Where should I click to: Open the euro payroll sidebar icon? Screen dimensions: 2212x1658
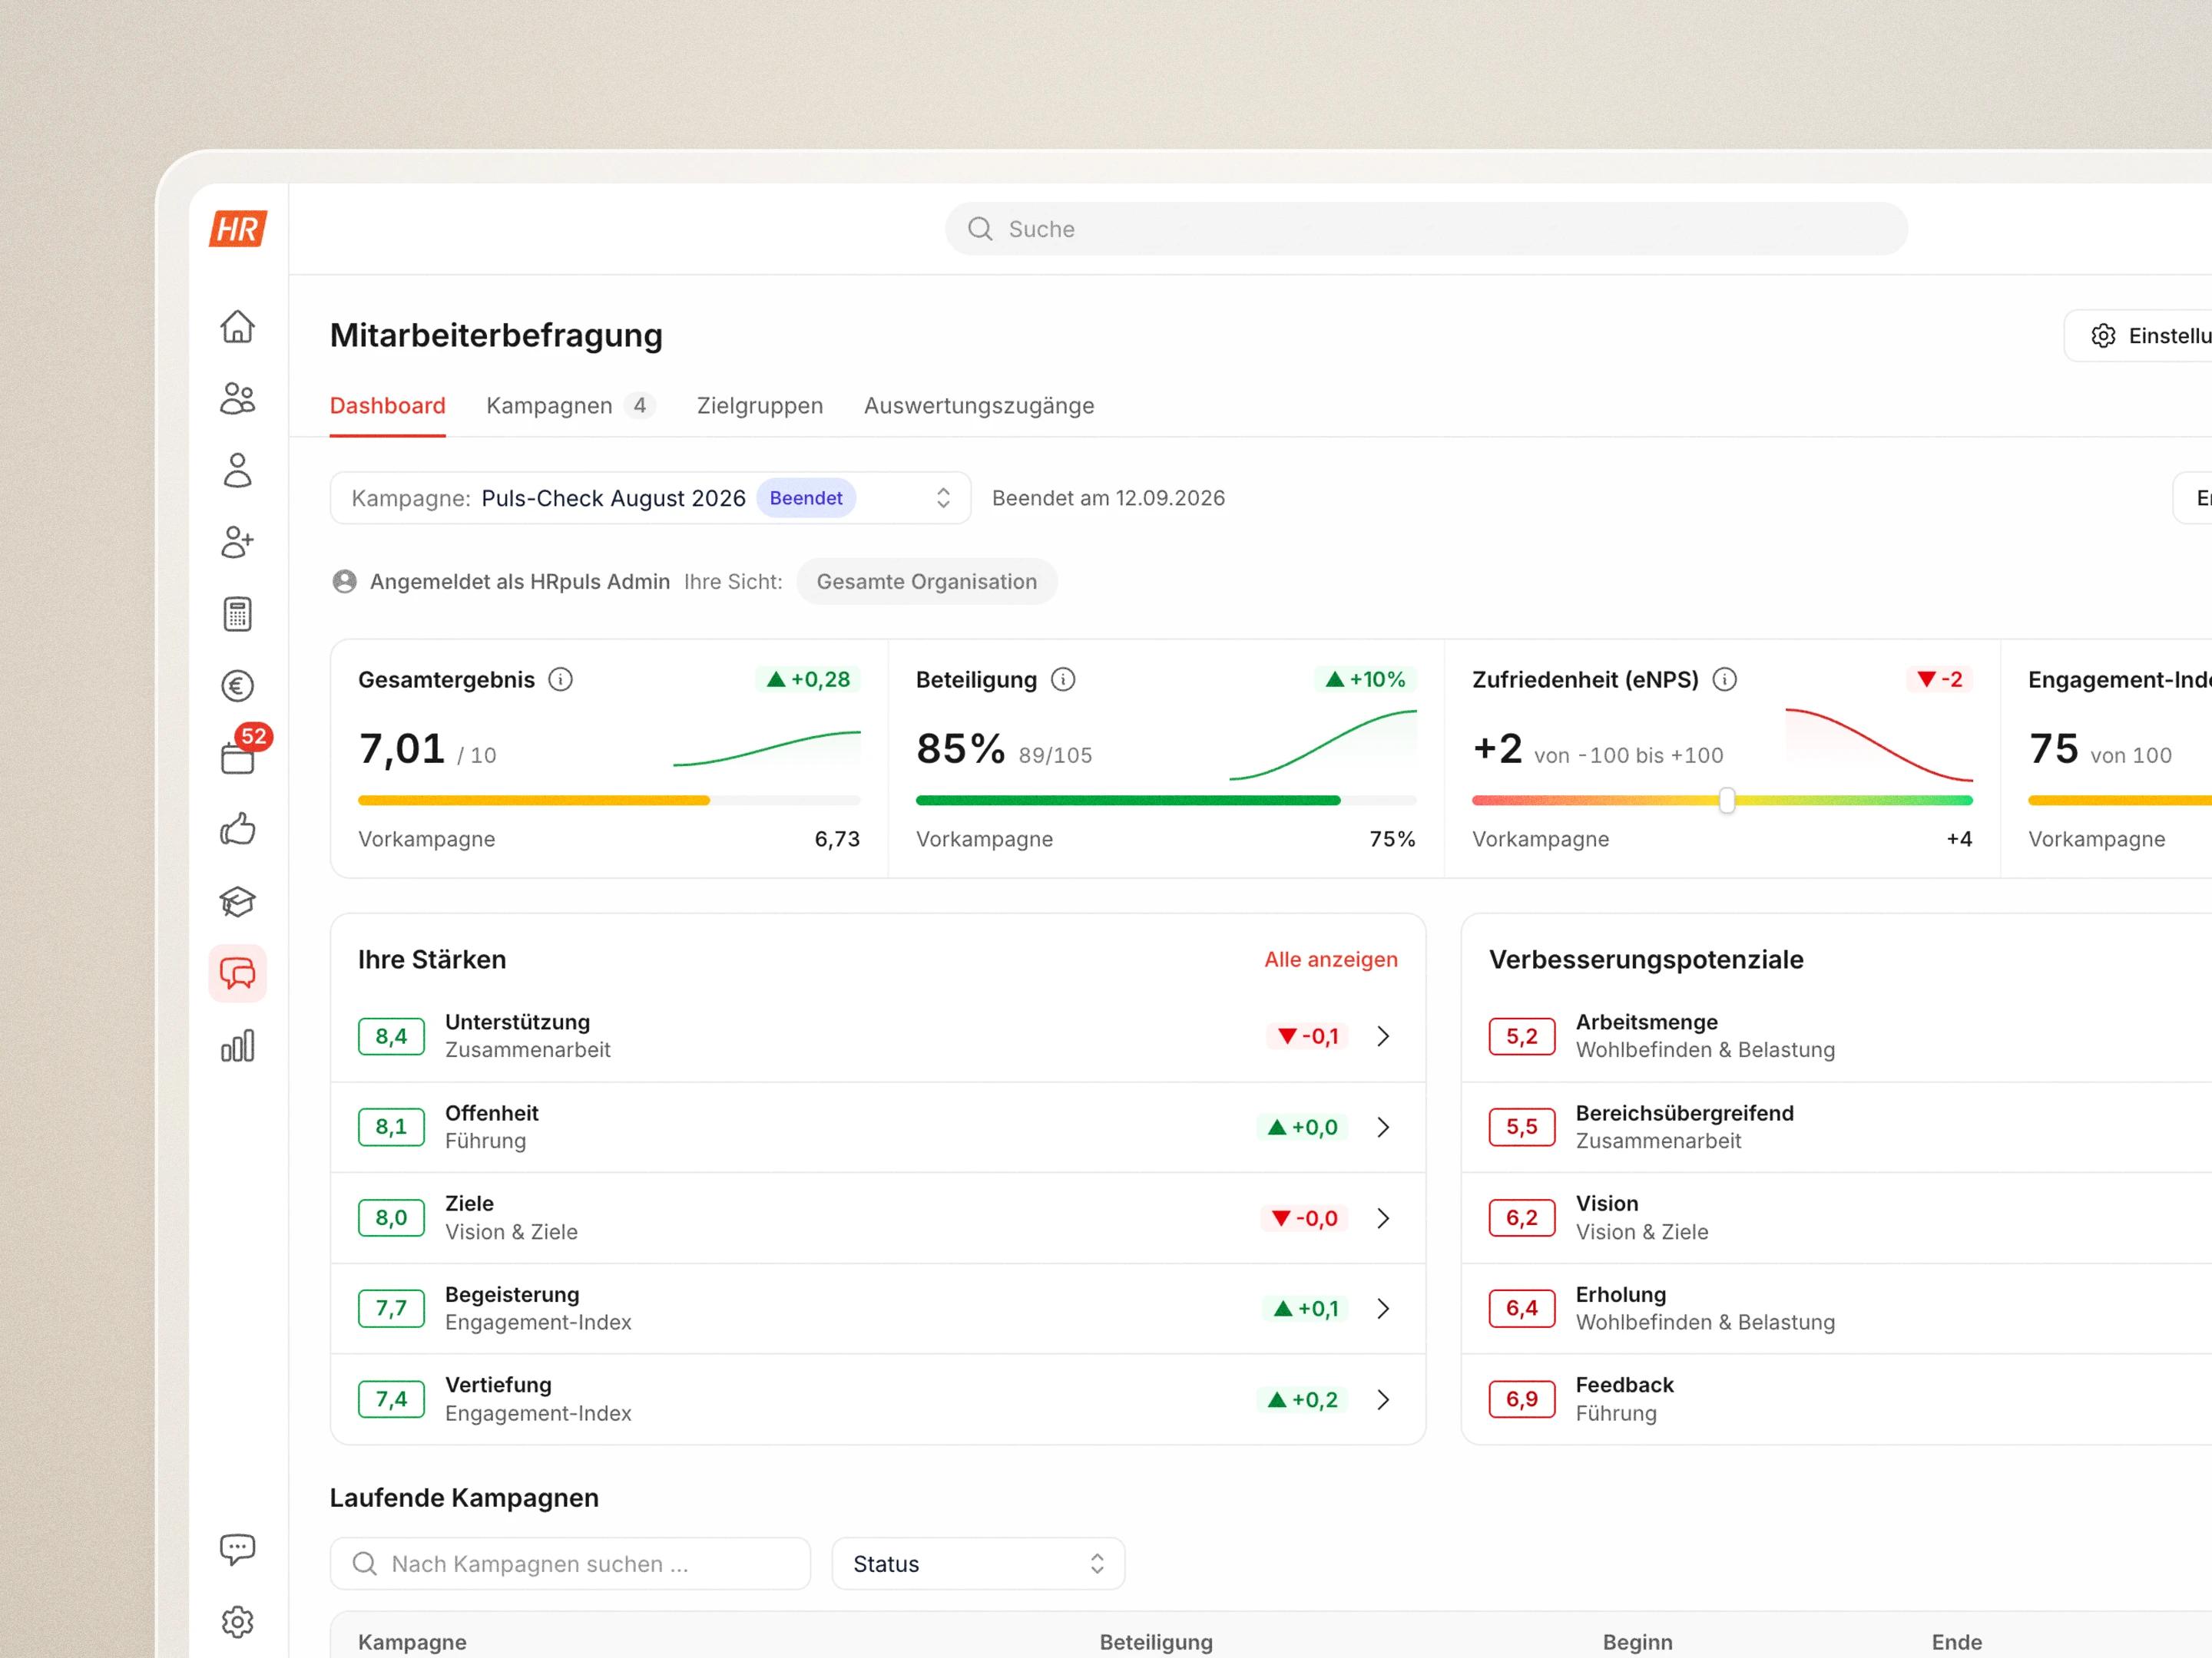pyautogui.click(x=238, y=686)
